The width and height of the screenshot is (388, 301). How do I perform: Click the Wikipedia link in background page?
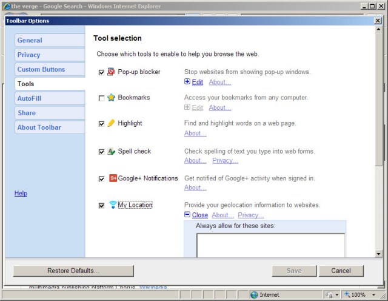[153, 287]
